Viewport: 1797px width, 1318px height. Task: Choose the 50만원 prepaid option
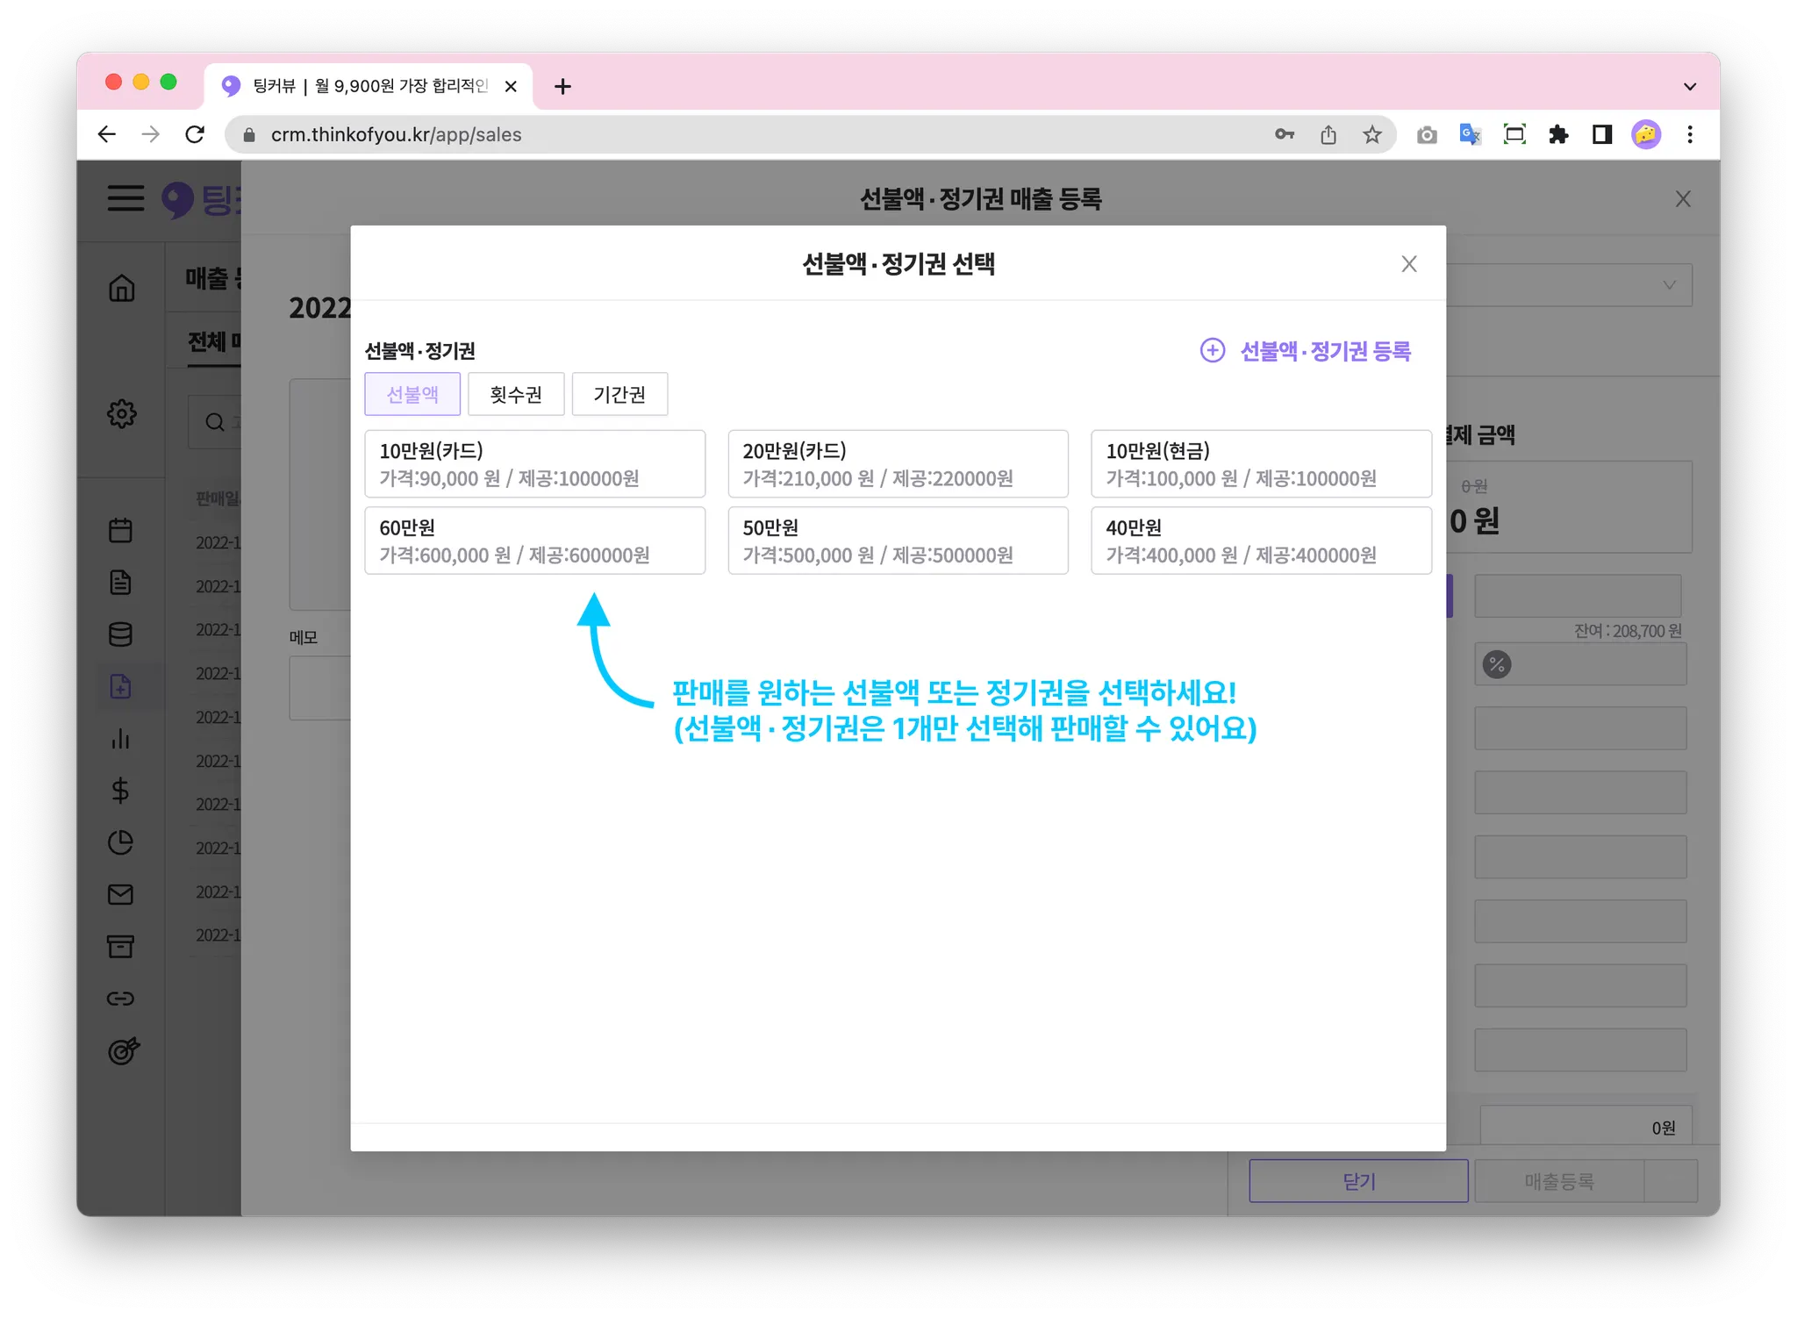click(x=898, y=541)
